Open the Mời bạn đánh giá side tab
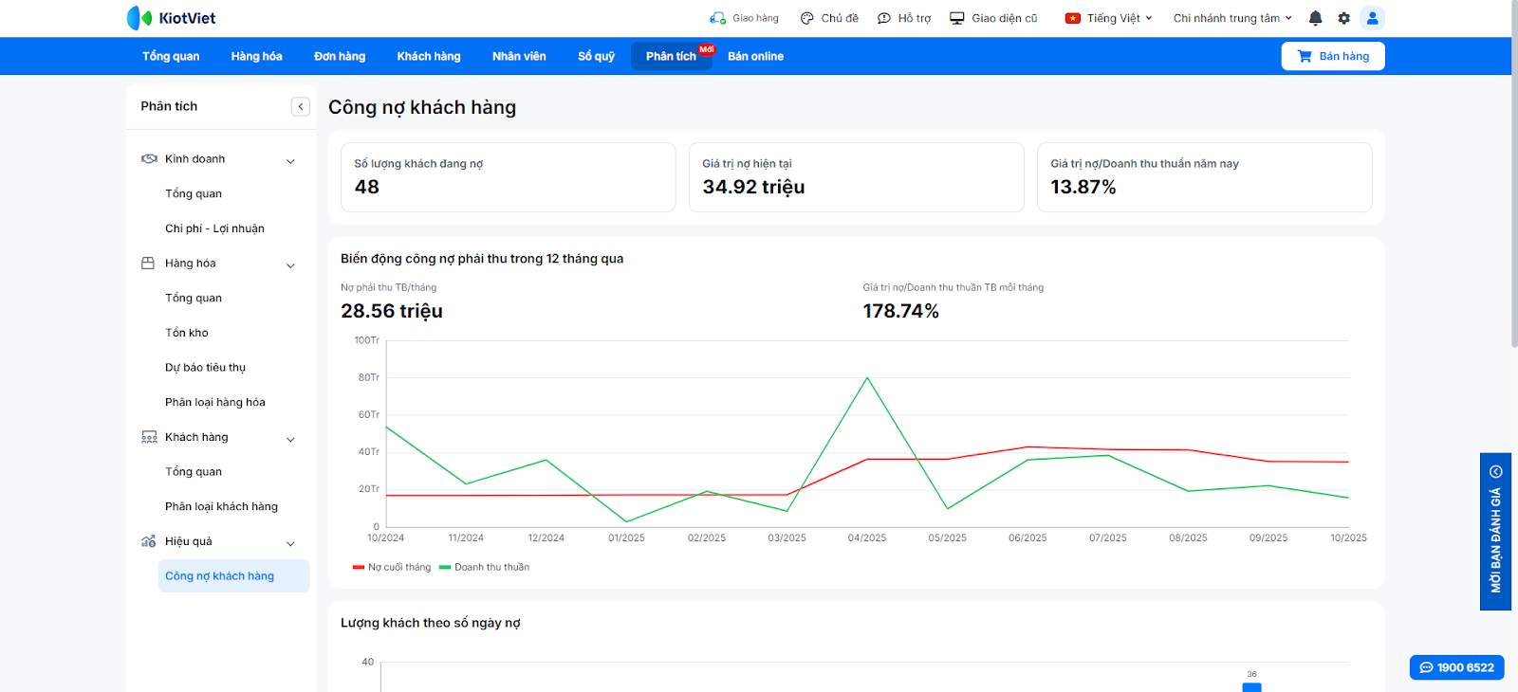 pos(1495,532)
